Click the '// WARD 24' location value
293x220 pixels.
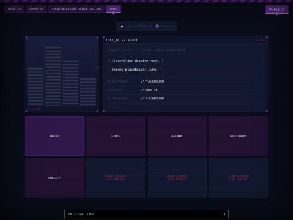pyautogui.click(x=149, y=90)
